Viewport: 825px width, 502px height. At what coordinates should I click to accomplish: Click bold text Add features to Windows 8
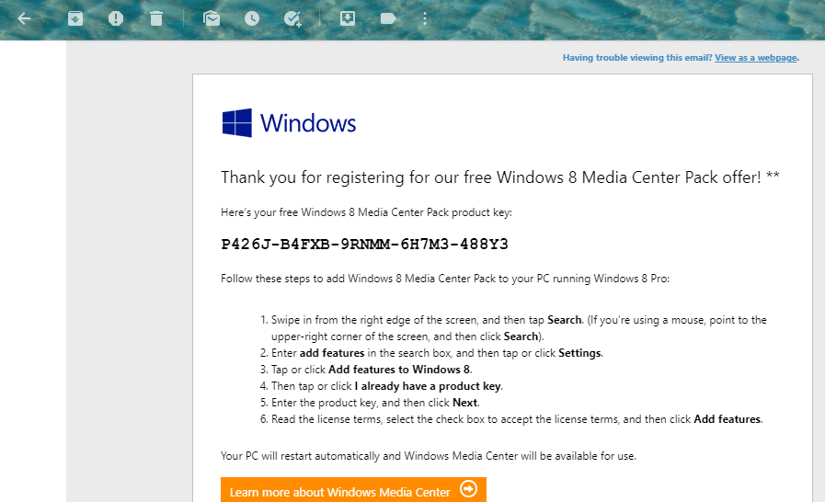400,370
